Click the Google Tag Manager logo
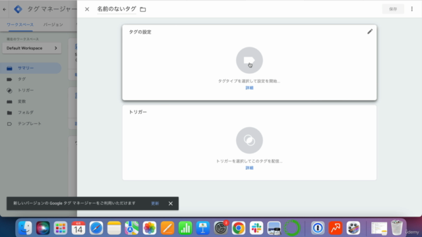The height and width of the screenshot is (237, 422). 18,9
